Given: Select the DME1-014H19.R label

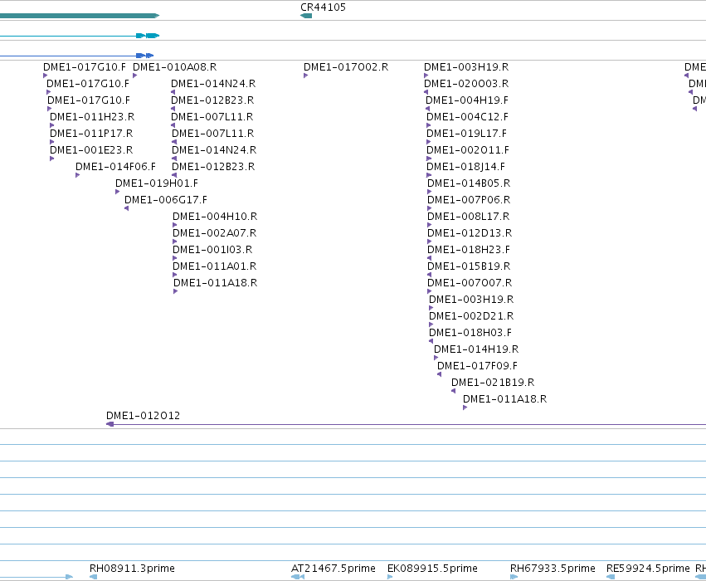Looking at the screenshot, I should tap(476, 349).
